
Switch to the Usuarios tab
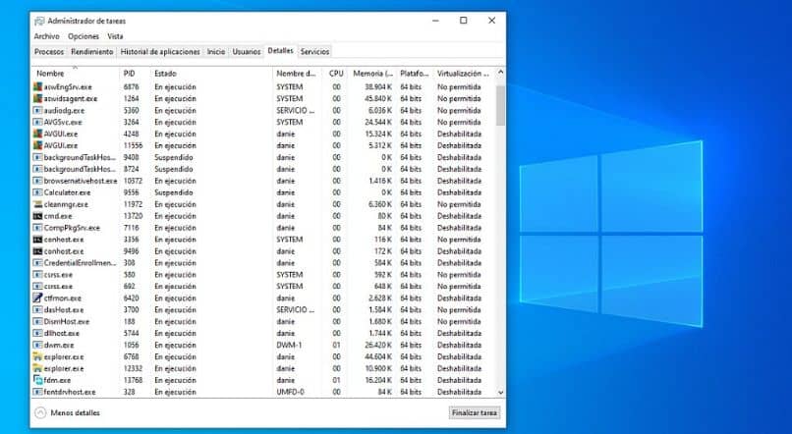point(247,51)
